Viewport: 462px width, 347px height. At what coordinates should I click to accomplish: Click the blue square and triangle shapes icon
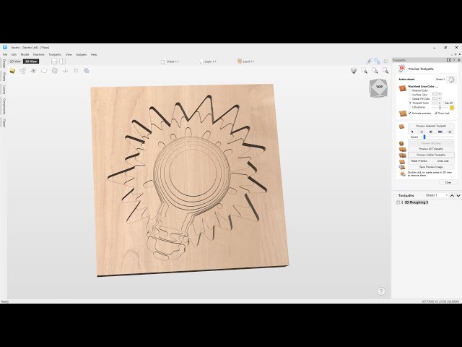pos(377,61)
